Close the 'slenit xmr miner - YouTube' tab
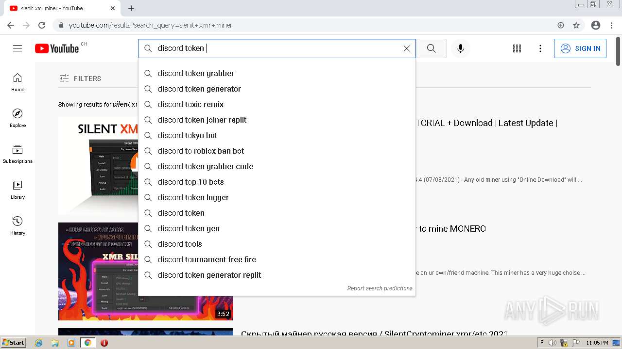The height and width of the screenshot is (349, 622). [113, 8]
